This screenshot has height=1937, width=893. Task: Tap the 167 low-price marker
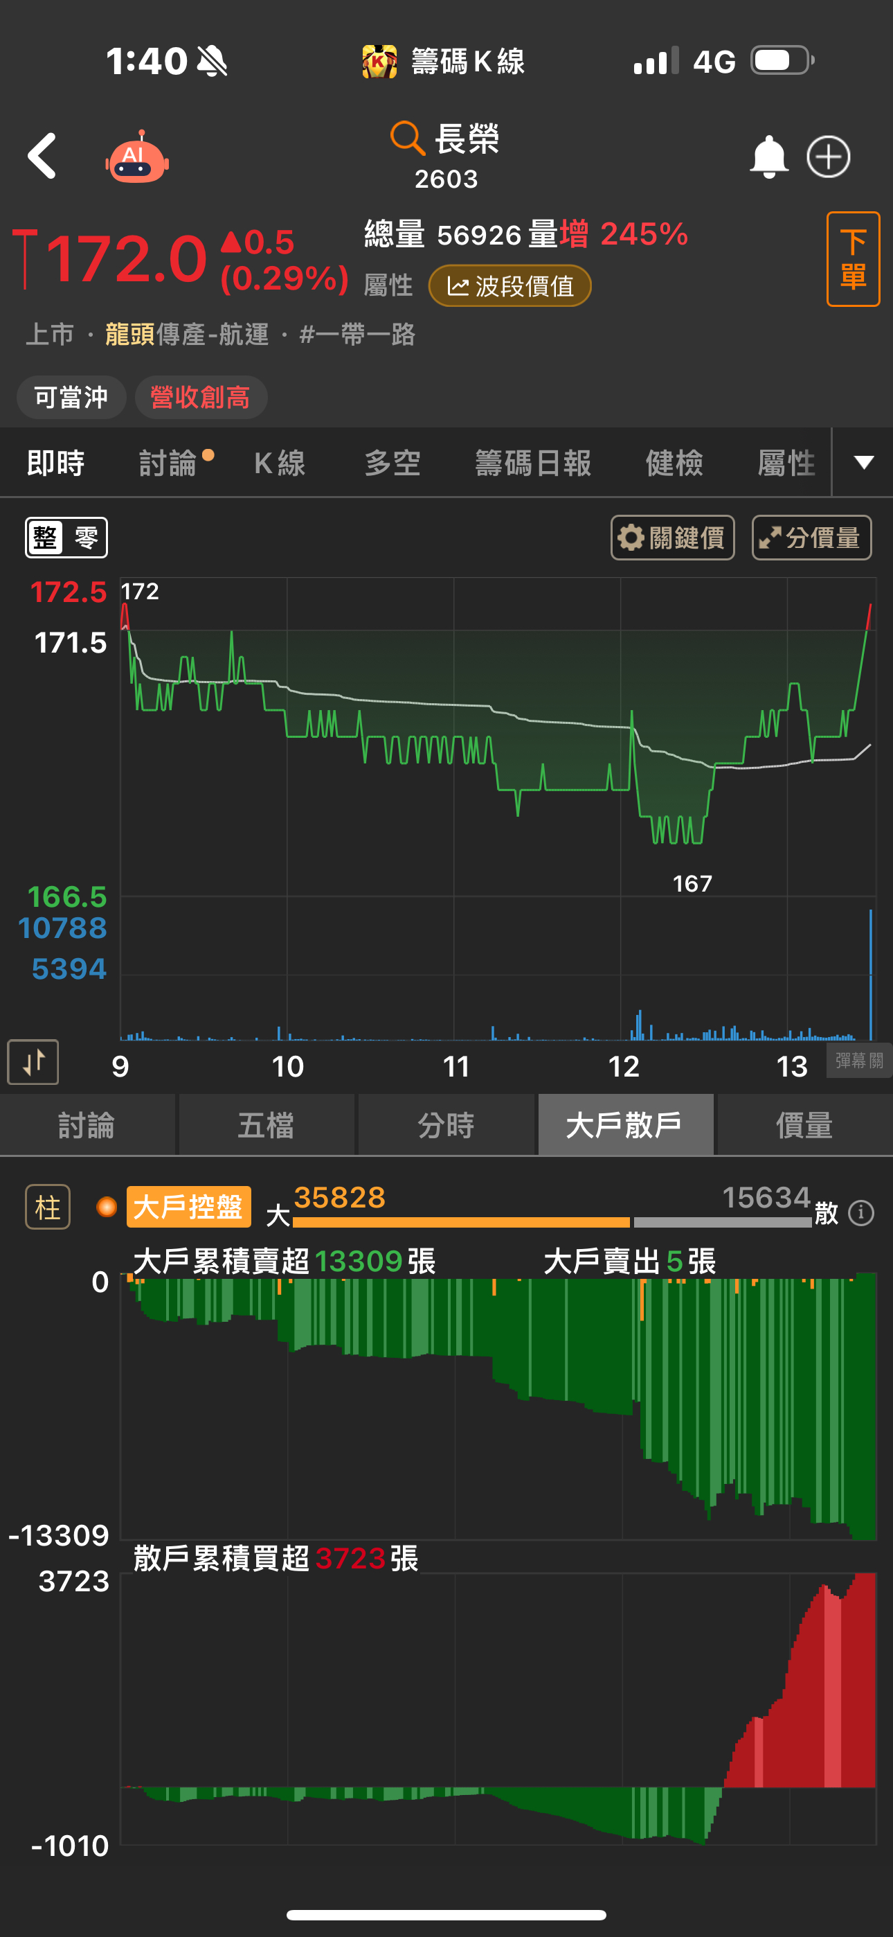(x=692, y=883)
